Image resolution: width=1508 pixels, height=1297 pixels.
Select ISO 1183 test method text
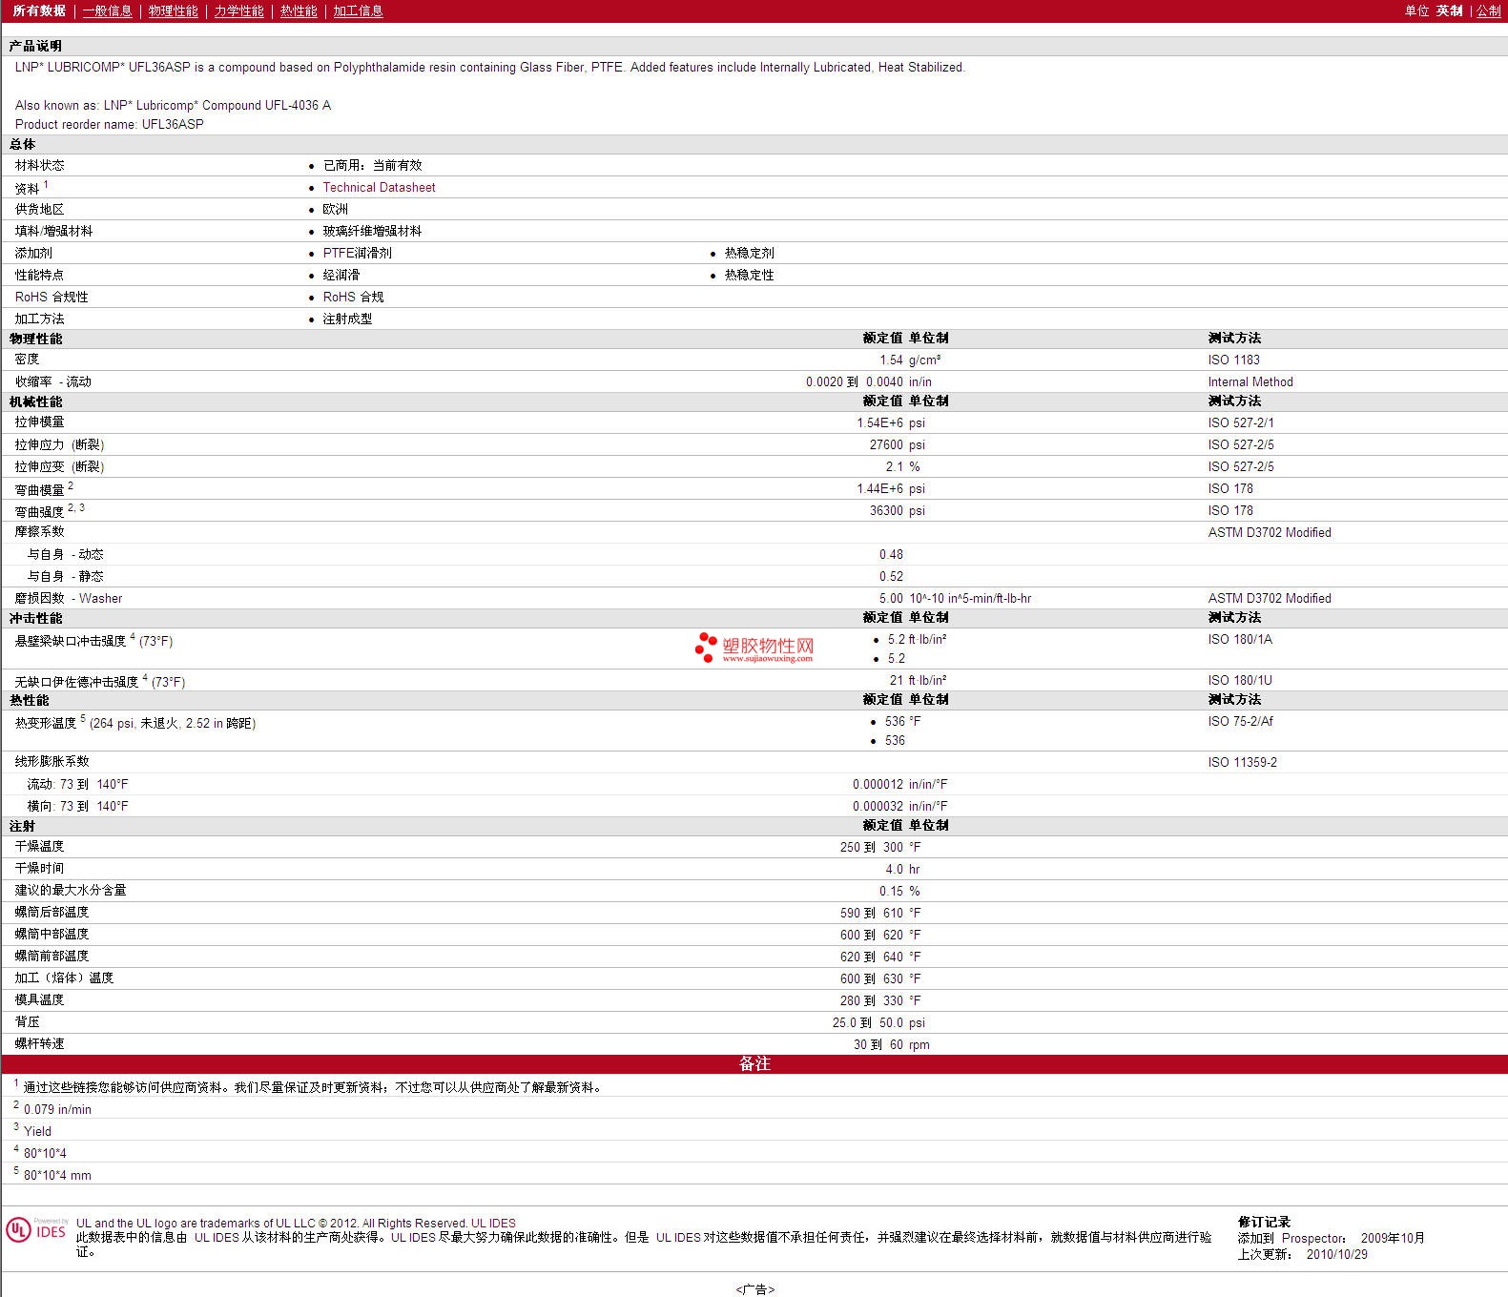pos(1233,360)
